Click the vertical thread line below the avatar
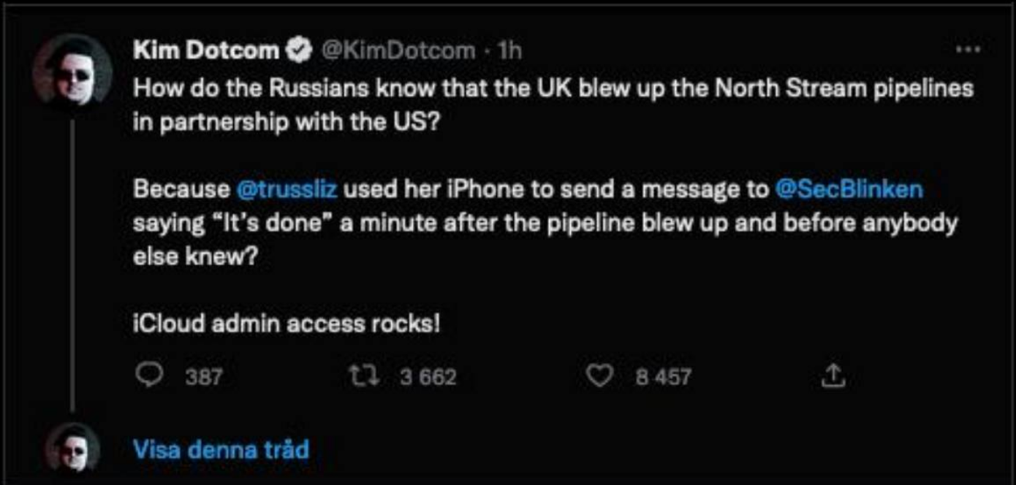1016x485 pixels. 72,263
